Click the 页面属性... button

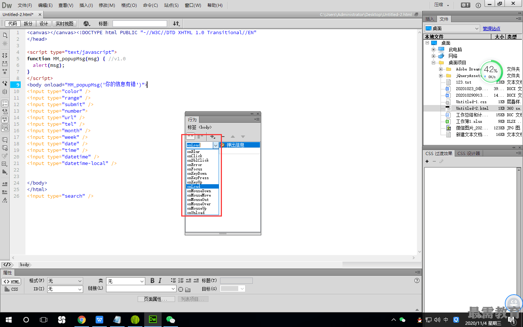(156, 299)
